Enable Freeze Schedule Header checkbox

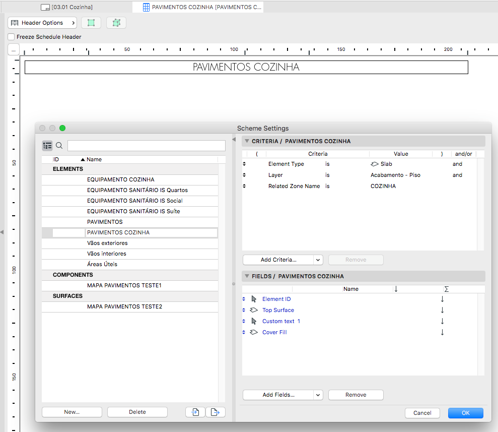[x=11, y=37]
